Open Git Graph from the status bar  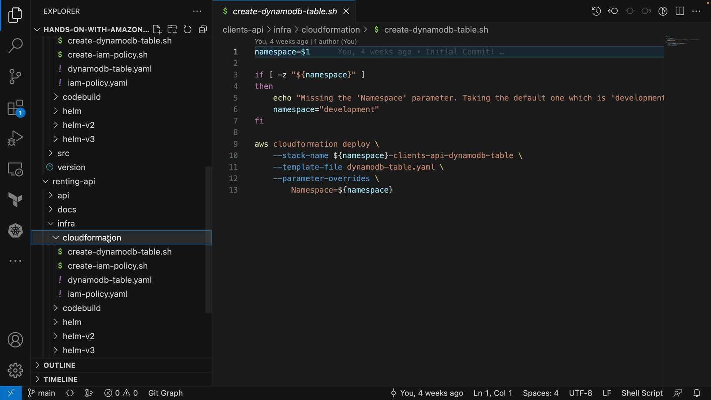(x=165, y=393)
